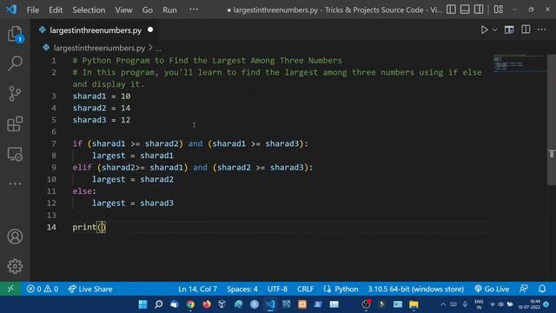Start a Live Share session

click(90, 289)
